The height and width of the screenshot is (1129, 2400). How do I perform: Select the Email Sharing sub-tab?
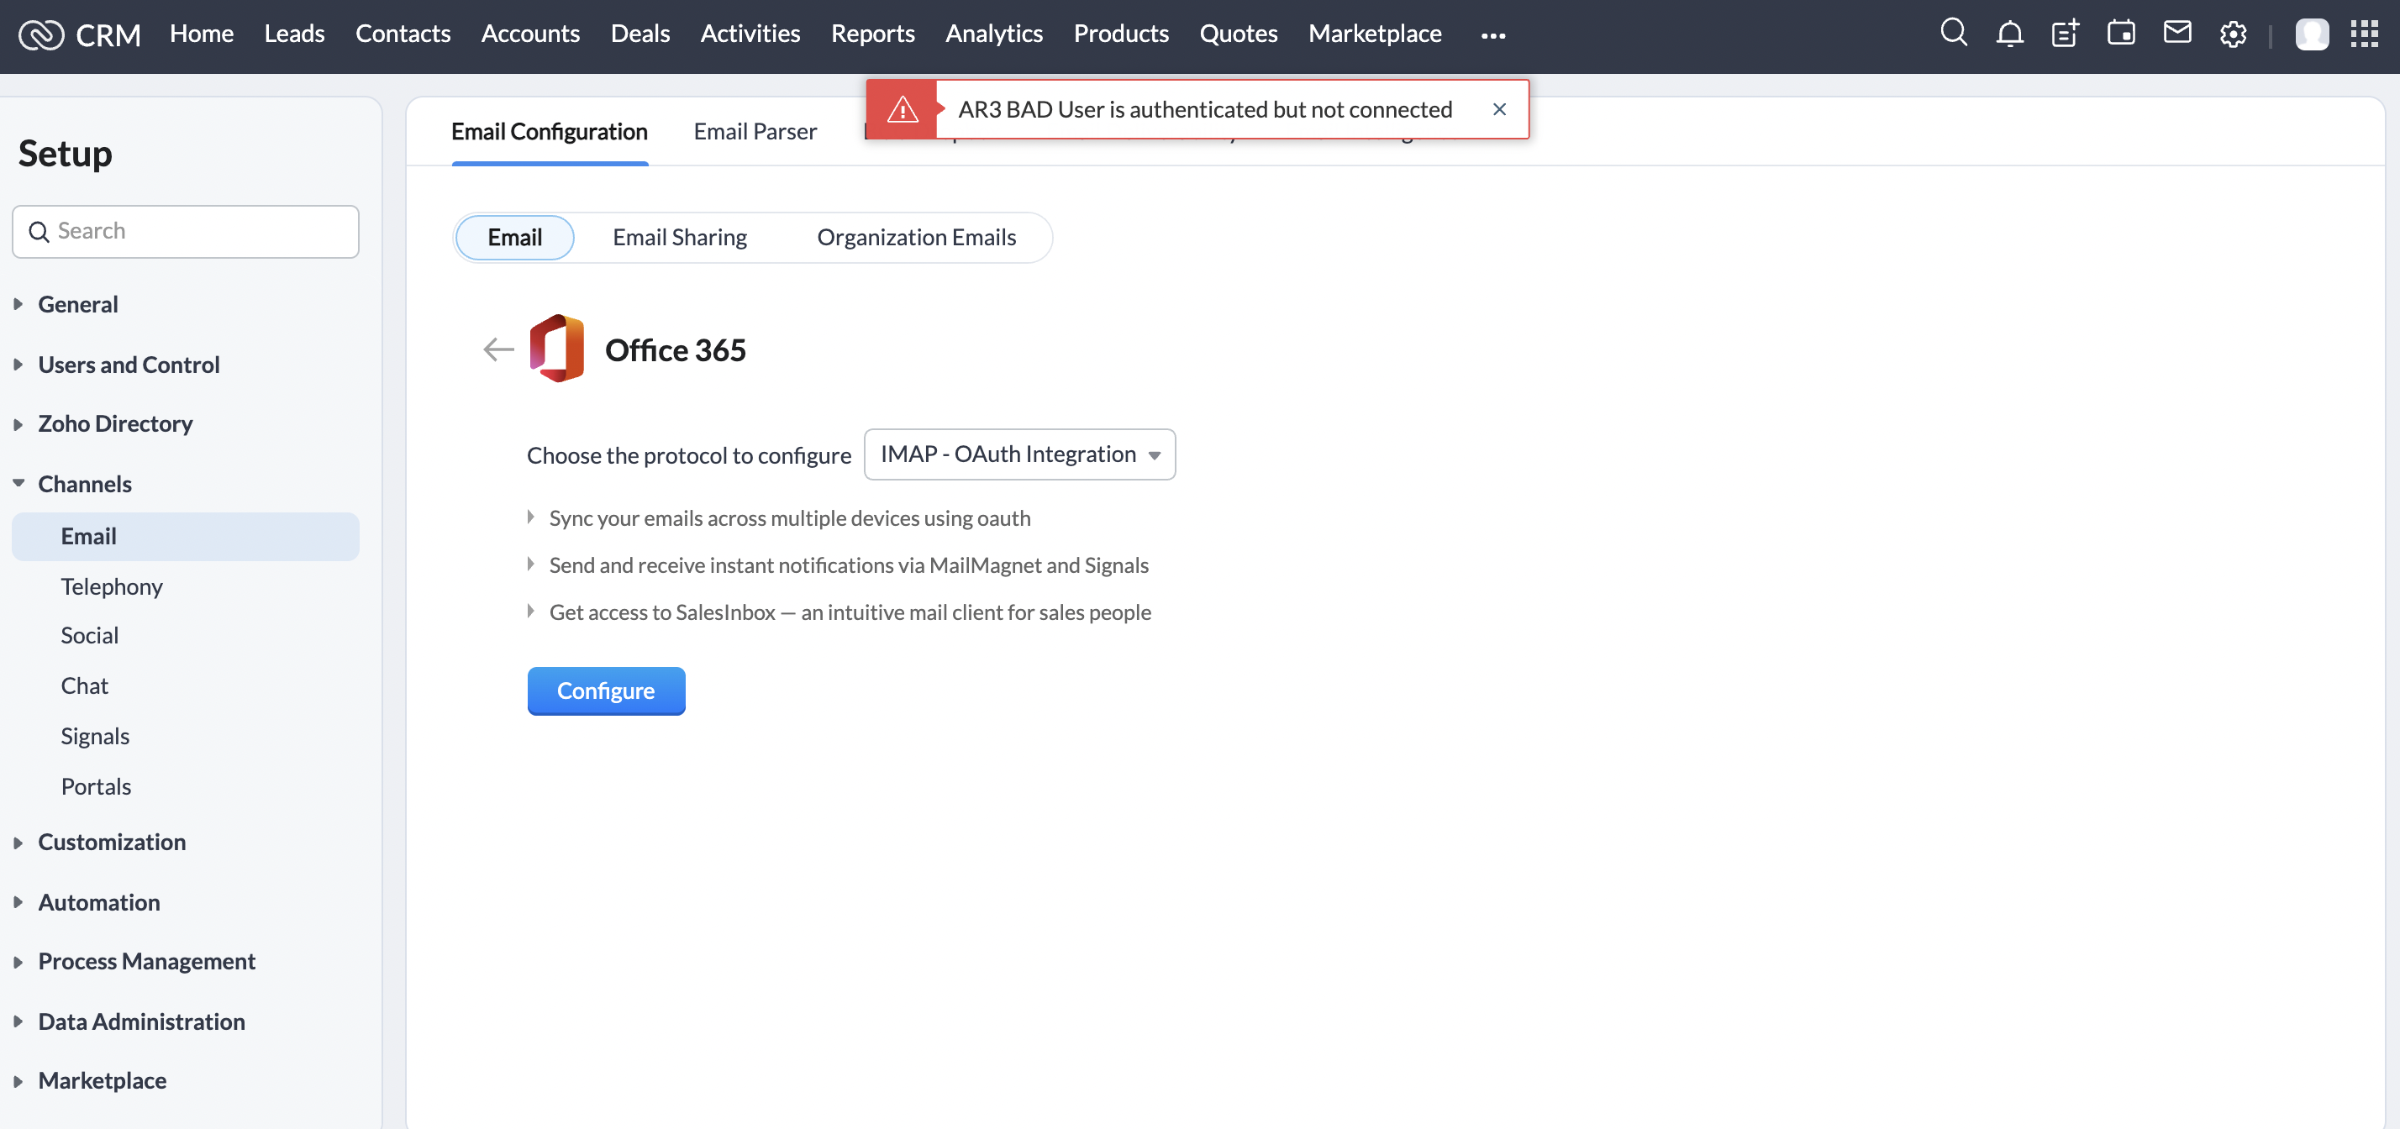(679, 238)
